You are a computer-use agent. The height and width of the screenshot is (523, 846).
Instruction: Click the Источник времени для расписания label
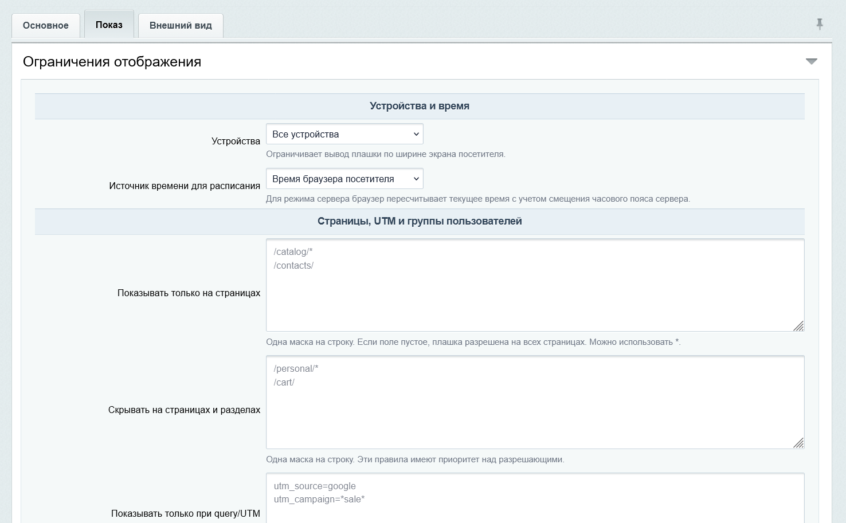185,186
